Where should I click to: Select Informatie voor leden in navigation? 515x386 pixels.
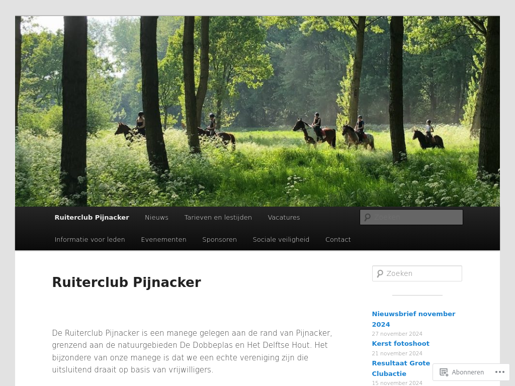click(90, 240)
